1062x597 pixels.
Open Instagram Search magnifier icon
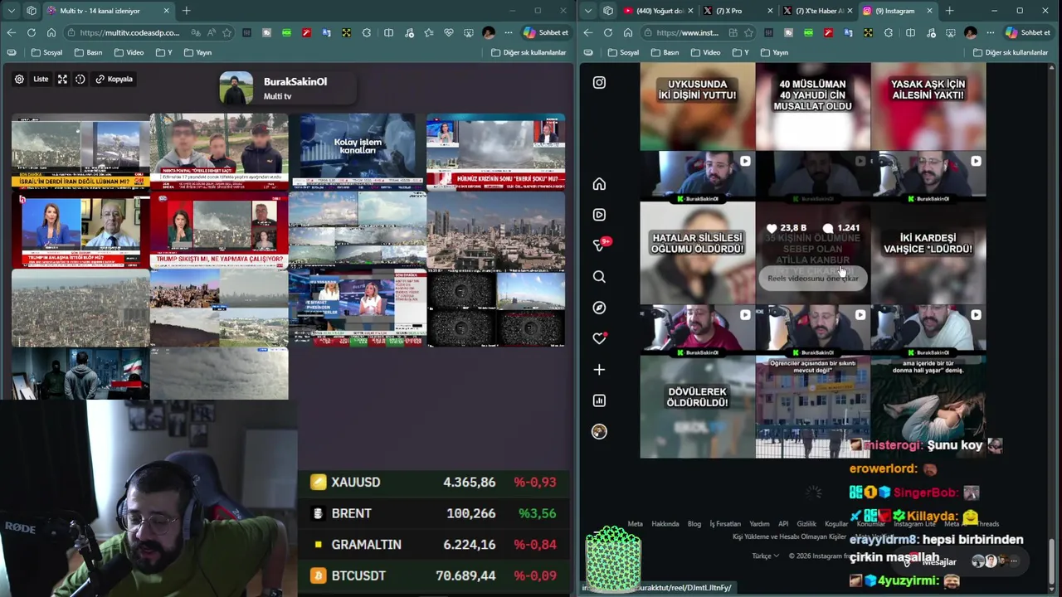599,277
